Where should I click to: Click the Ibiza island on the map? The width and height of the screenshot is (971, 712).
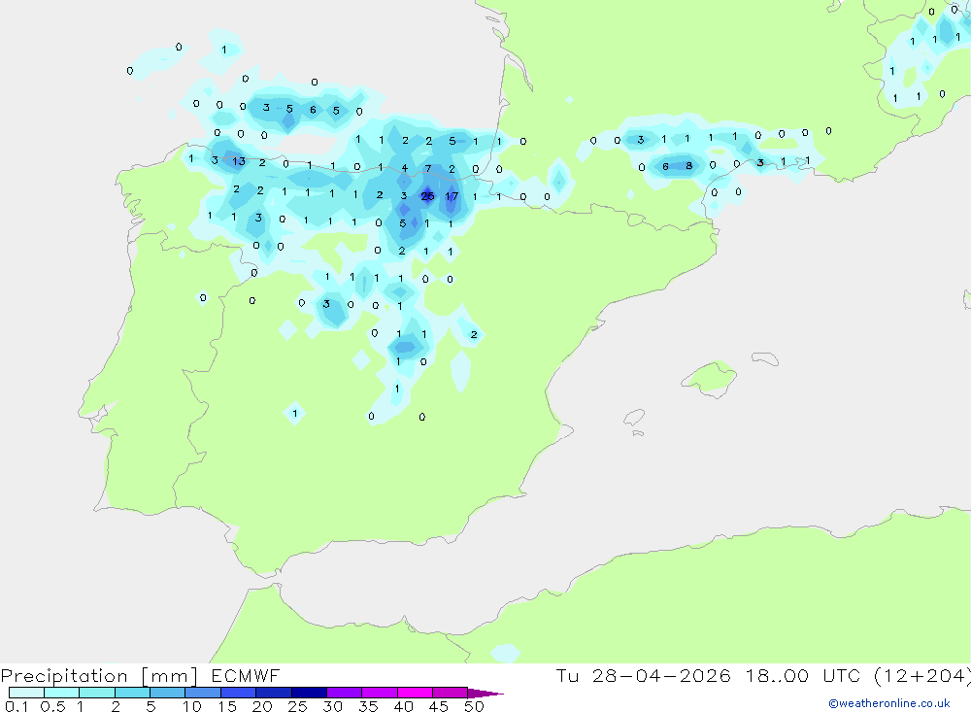coord(635,417)
